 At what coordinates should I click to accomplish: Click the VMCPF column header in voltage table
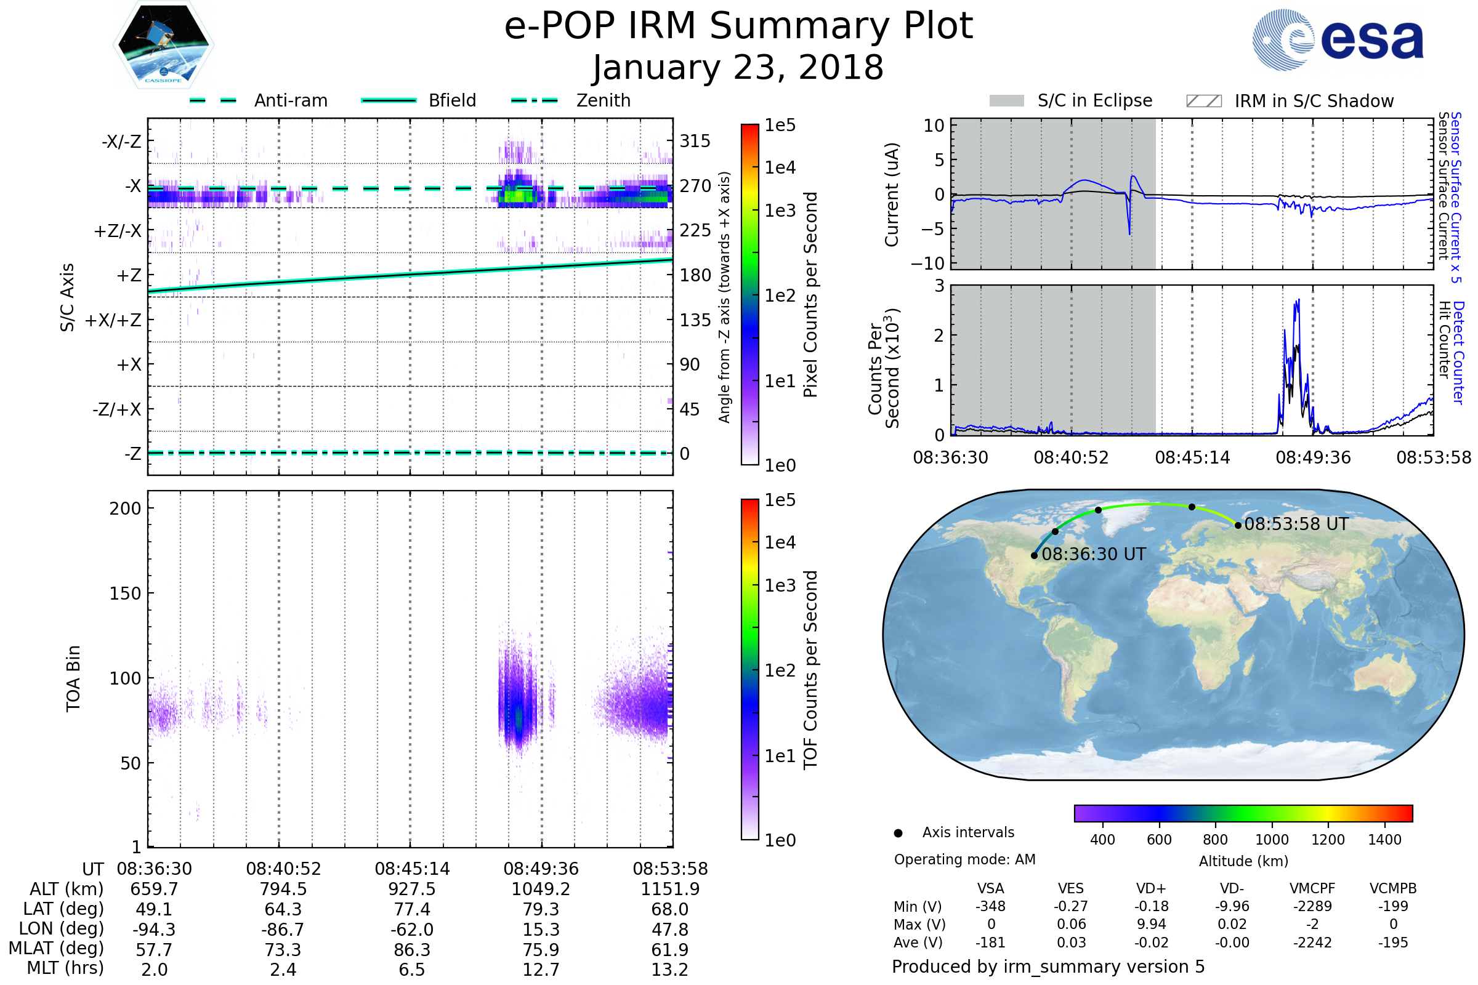tap(1312, 889)
